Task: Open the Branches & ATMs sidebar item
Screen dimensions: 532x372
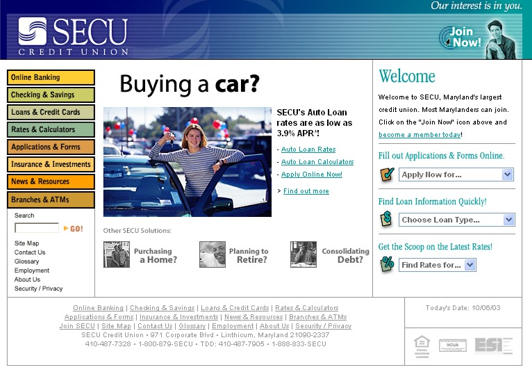Action: tap(51, 200)
